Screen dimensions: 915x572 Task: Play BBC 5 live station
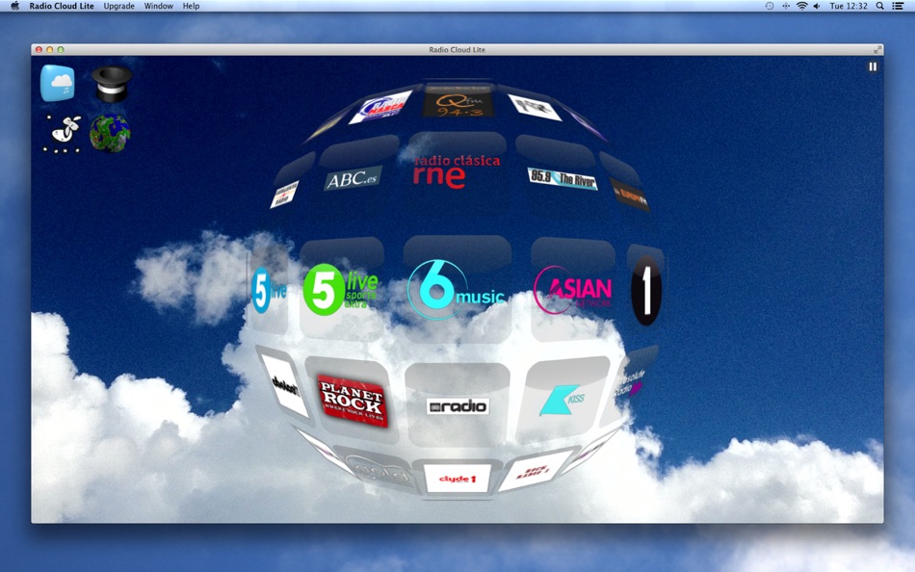(x=269, y=290)
